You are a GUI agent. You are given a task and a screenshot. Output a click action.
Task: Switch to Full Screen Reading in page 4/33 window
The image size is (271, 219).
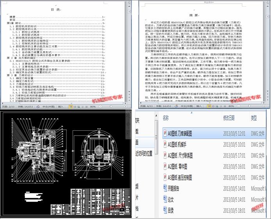click(213, 106)
